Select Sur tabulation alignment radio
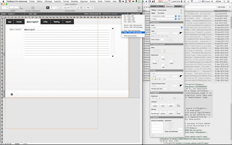This screenshot has height=145, width=232. (169, 129)
